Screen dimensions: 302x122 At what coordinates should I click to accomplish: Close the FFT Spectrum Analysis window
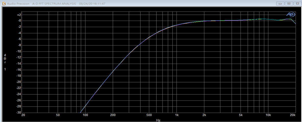coord(297,4)
